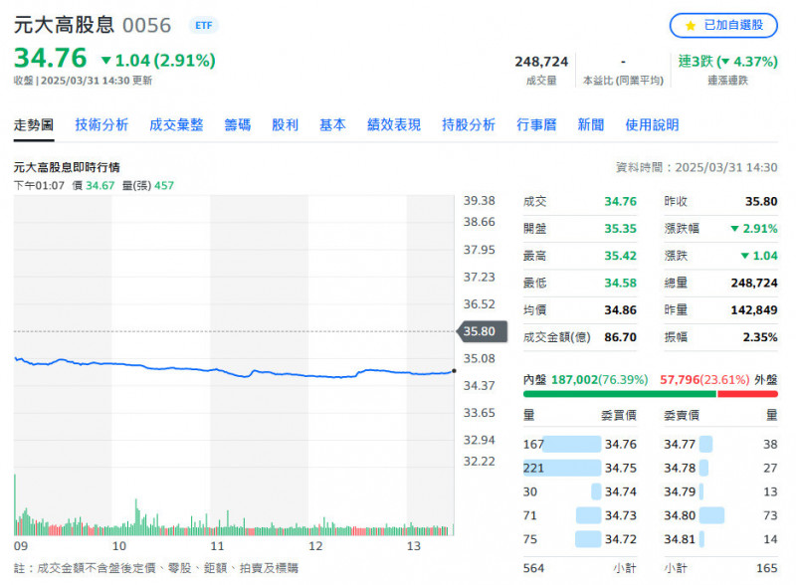796x585 pixels.
Task: Click the 連3跌 streak indicator
Action: [728, 62]
